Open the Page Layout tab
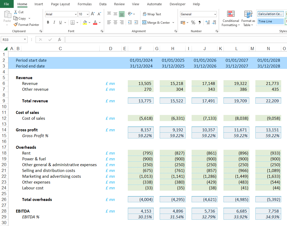 point(60,4)
